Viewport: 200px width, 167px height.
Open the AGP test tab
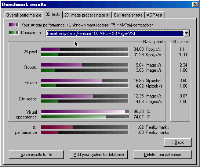pos(154,15)
